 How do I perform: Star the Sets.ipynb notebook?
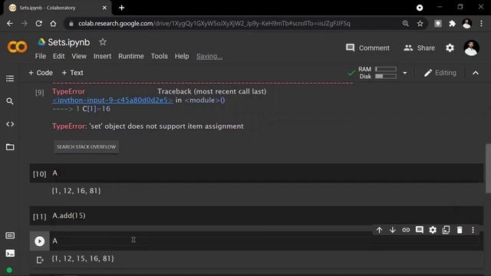tap(103, 42)
